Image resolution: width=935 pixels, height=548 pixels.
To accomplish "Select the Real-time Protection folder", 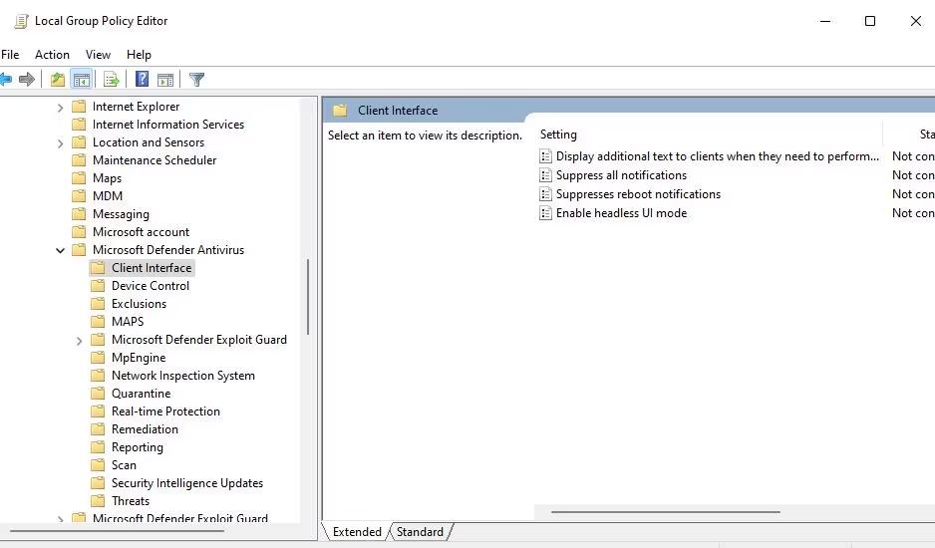I will pyautogui.click(x=165, y=411).
